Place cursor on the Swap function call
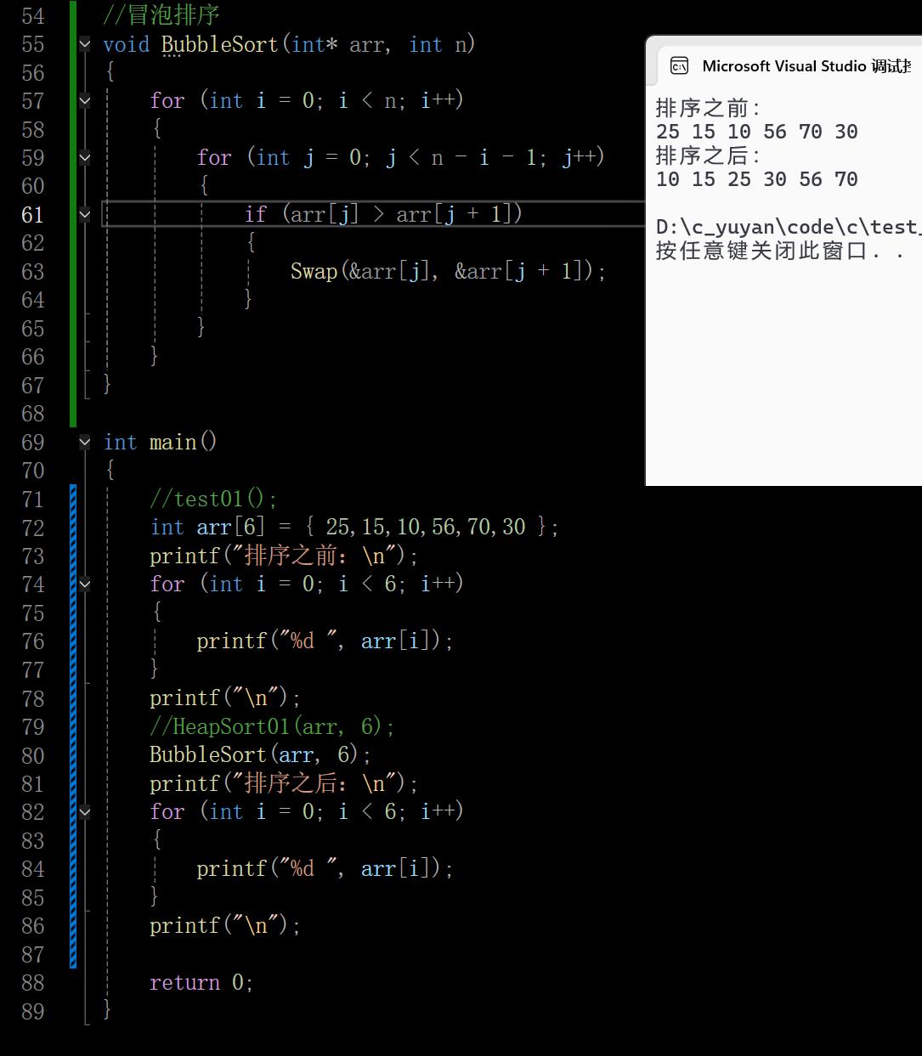 tap(314, 270)
